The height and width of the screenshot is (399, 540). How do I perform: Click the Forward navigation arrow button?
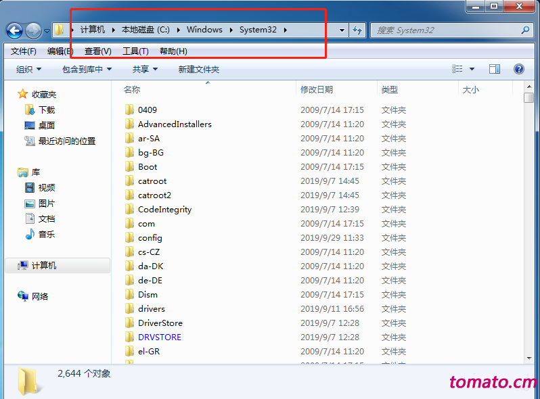pos(33,30)
